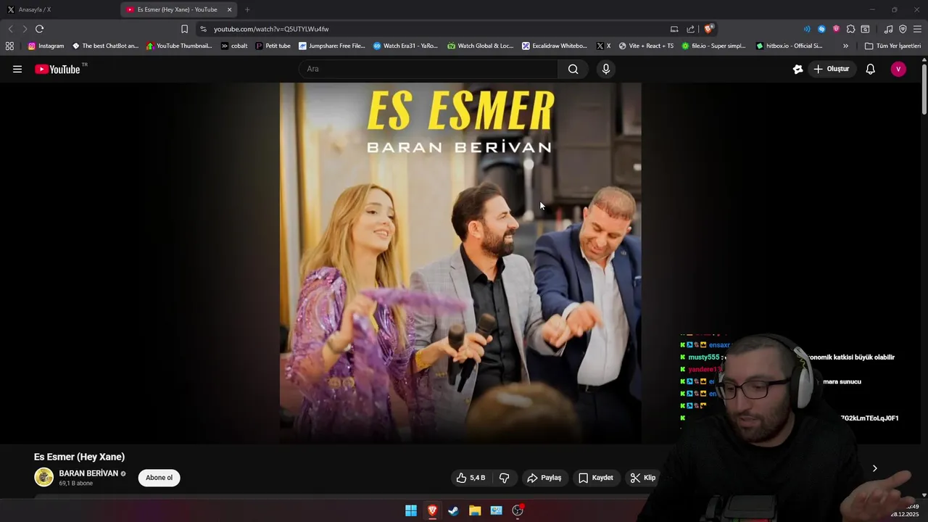Open Jumpshare bookmark
Viewport: 928px width, 522px height.
pyautogui.click(x=331, y=46)
